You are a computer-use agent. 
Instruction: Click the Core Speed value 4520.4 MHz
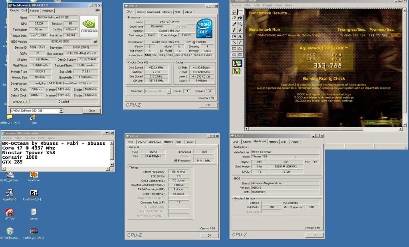coord(156,68)
